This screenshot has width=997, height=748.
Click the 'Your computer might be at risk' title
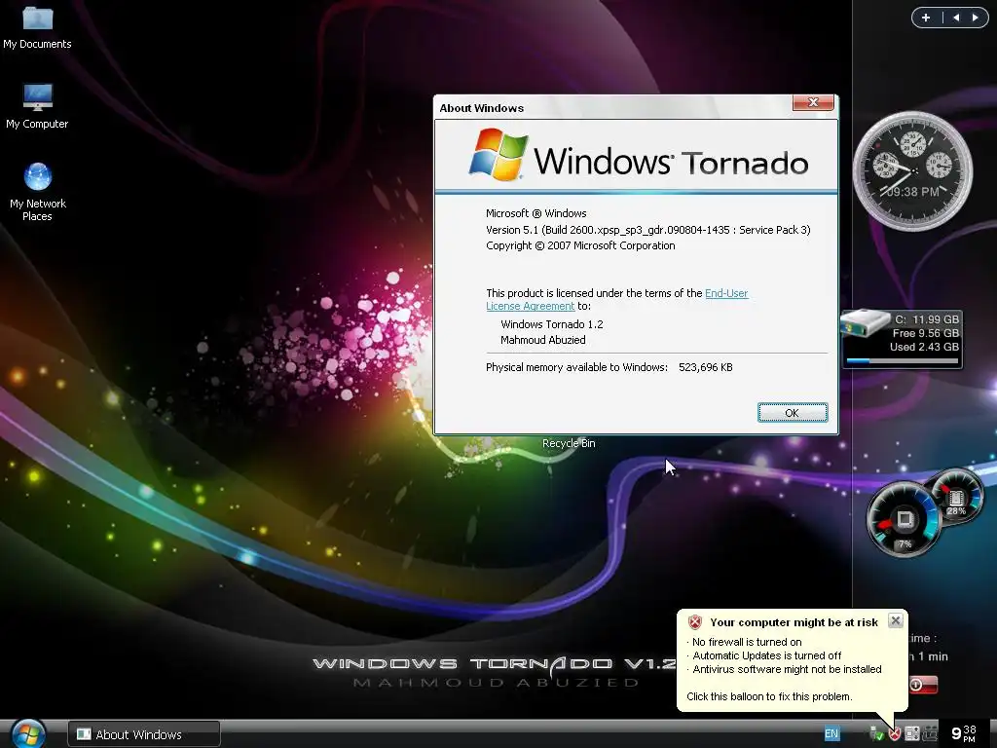point(794,622)
